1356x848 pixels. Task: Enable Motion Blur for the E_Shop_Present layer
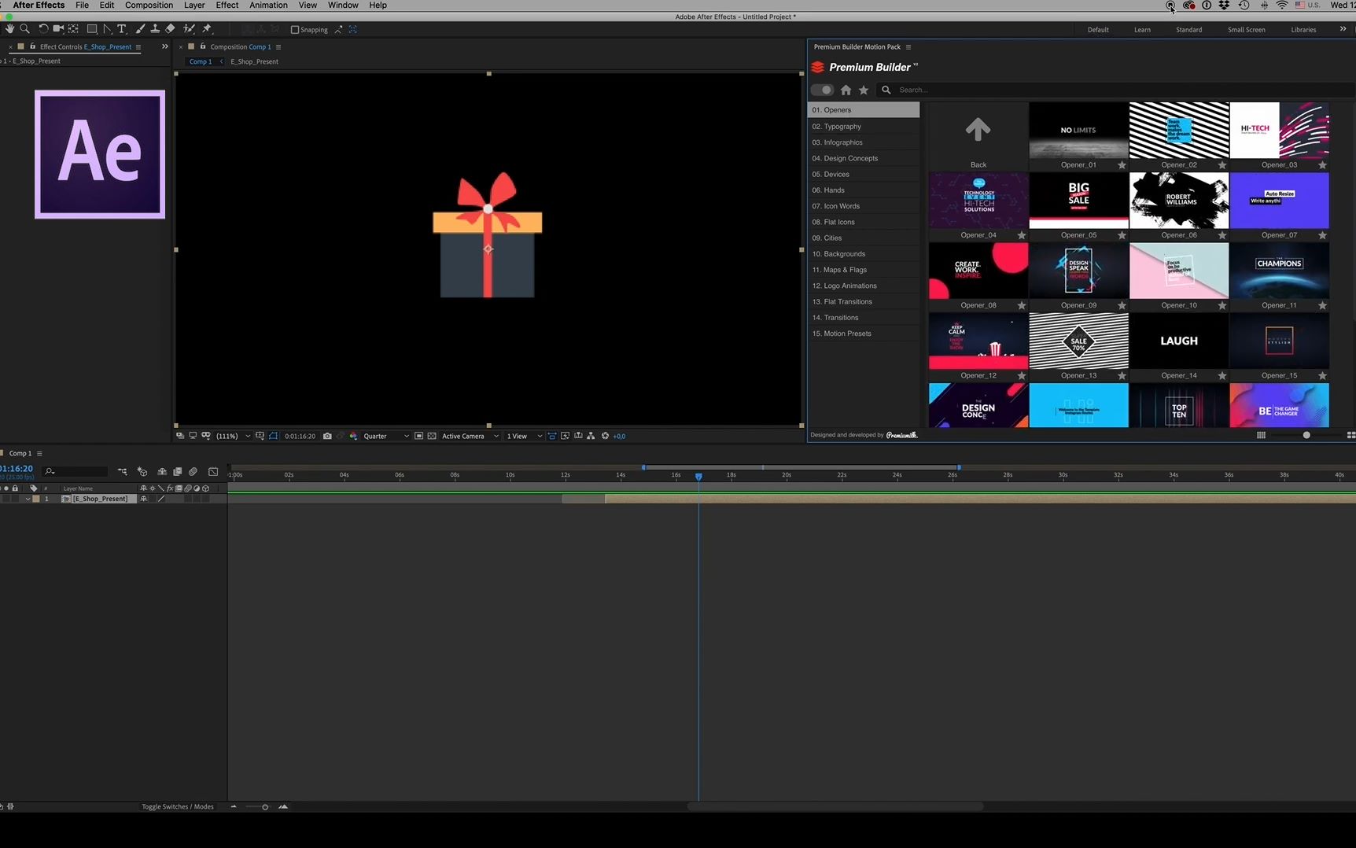click(x=188, y=498)
